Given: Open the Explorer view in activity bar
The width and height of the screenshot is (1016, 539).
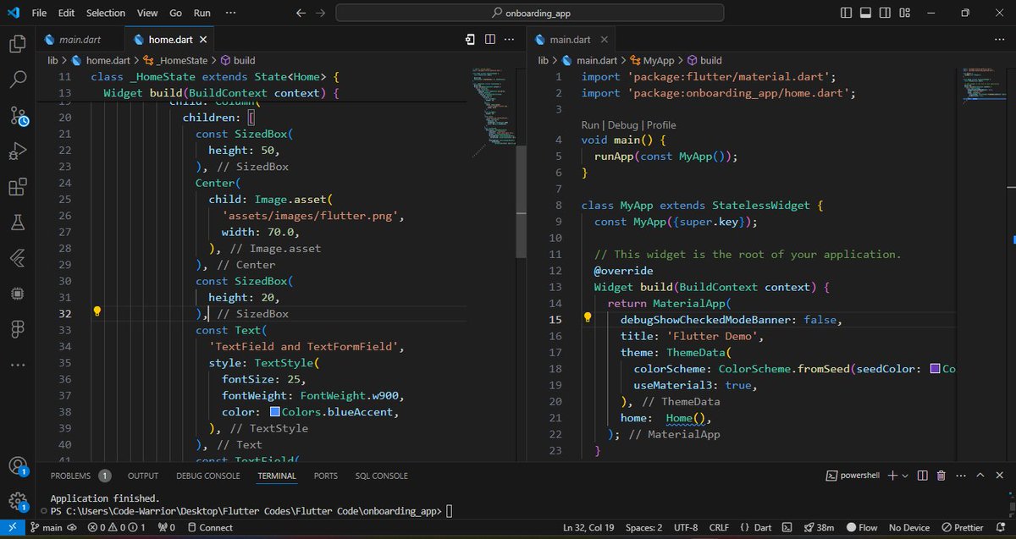Looking at the screenshot, I should (x=18, y=44).
